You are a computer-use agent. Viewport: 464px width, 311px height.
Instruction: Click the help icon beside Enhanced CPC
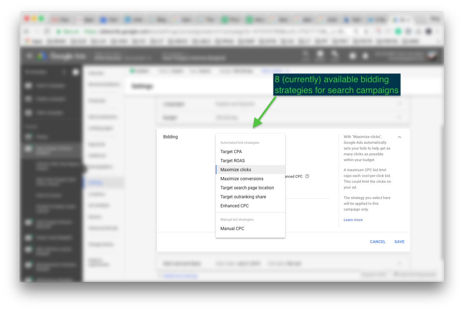point(307,176)
